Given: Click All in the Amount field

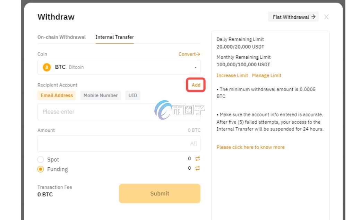Looking at the screenshot, I should click(x=193, y=144).
